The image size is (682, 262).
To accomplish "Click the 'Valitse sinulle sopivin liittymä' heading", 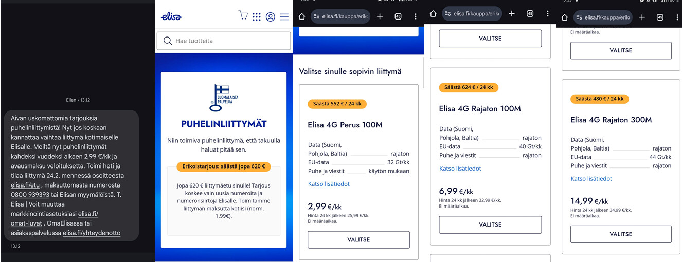I will pos(350,71).
